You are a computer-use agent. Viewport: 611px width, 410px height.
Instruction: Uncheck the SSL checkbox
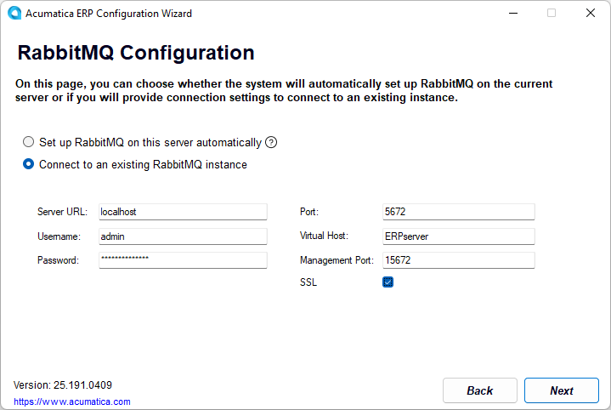point(388,282)
